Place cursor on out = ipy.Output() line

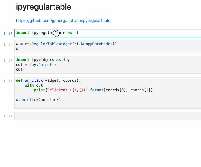pos(36,65)
